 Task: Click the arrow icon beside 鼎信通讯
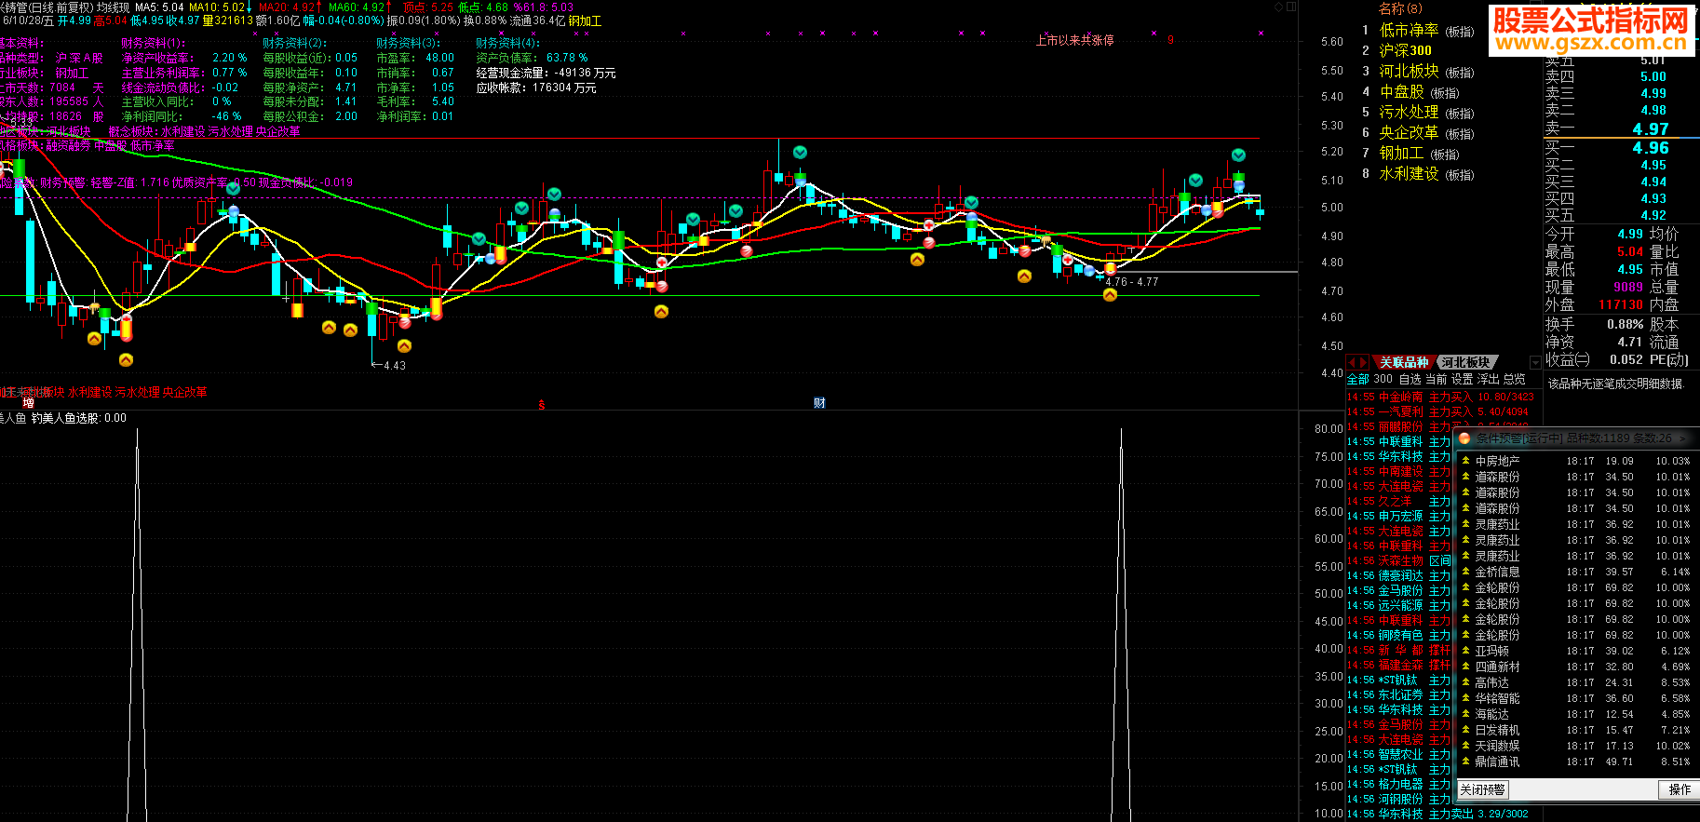1465,761
